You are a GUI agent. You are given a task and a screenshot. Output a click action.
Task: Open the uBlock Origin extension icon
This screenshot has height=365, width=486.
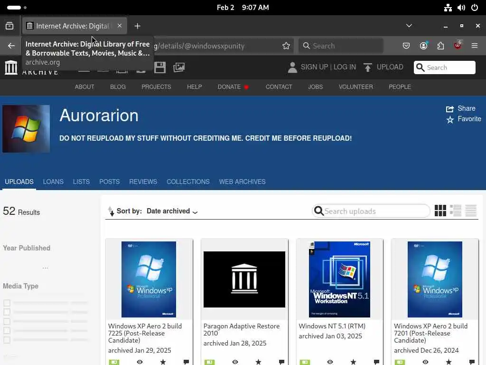click(x=458, y=45)
